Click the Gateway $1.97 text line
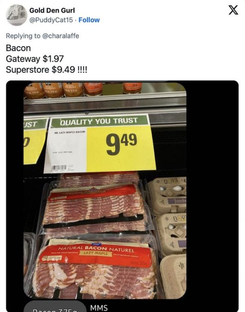The width and height of the screenshot is (245, 312). pos(35,59)
